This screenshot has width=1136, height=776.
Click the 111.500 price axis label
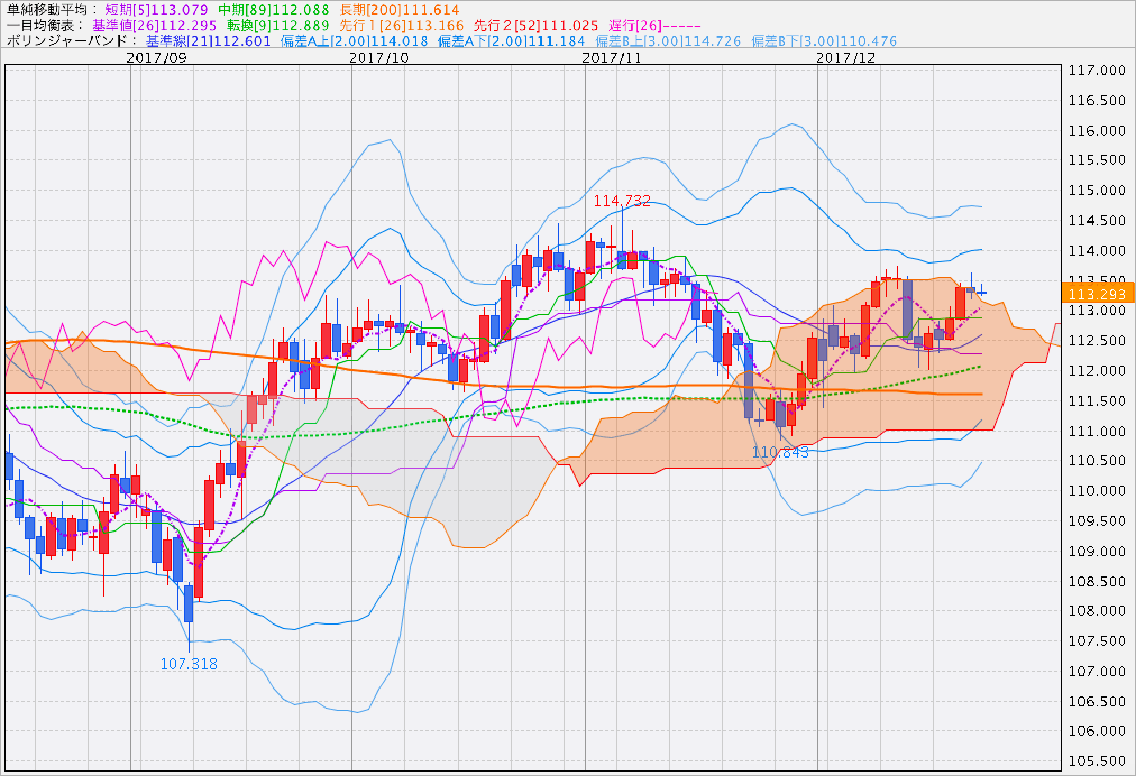point(1097,401)
